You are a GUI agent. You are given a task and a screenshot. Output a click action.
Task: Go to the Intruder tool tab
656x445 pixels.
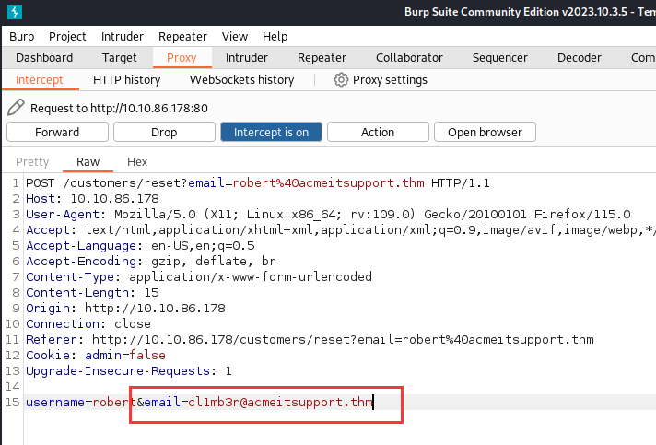(246, 57)
